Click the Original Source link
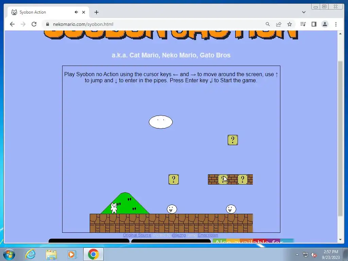348x261 pixels. 137,235
